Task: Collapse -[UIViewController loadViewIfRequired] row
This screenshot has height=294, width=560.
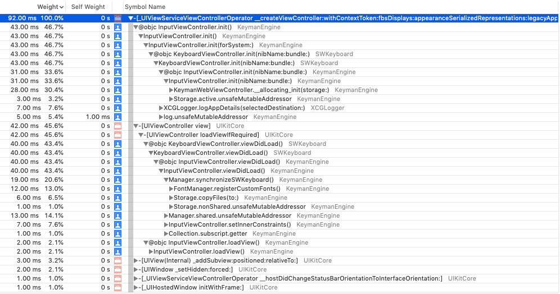Action: (x=141, y=135)
